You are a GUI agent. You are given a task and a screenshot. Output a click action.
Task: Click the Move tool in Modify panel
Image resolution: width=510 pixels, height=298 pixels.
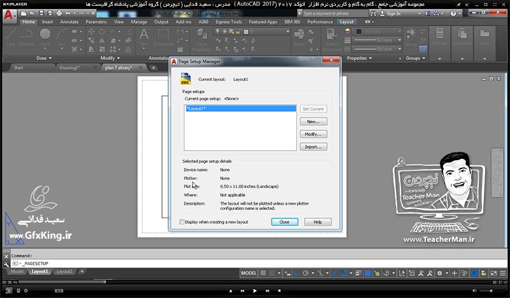[x=91, y=32]
